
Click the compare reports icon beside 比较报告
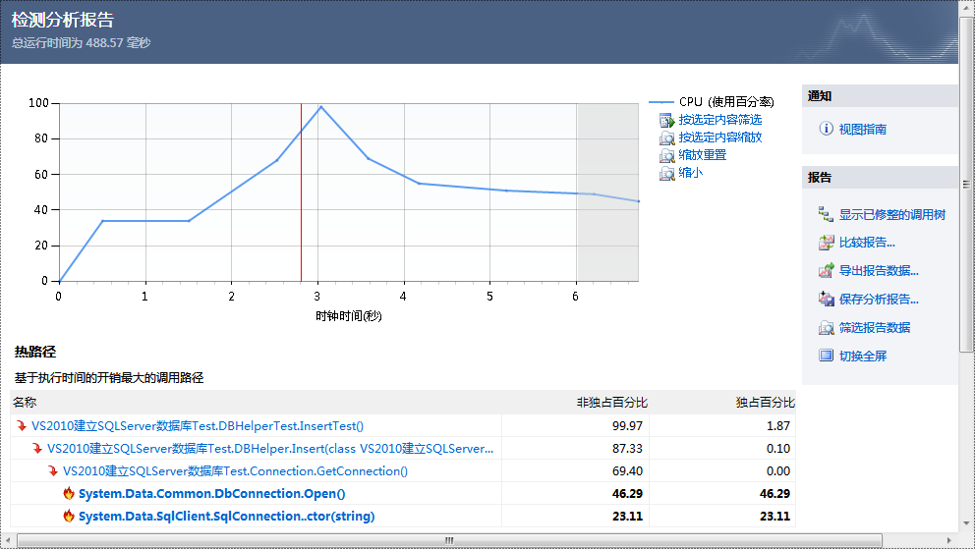pyautogui.click(x=826, y=243)
